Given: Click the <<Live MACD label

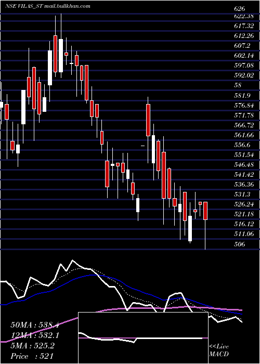Looking at the screenshot, I should point(219,350).
